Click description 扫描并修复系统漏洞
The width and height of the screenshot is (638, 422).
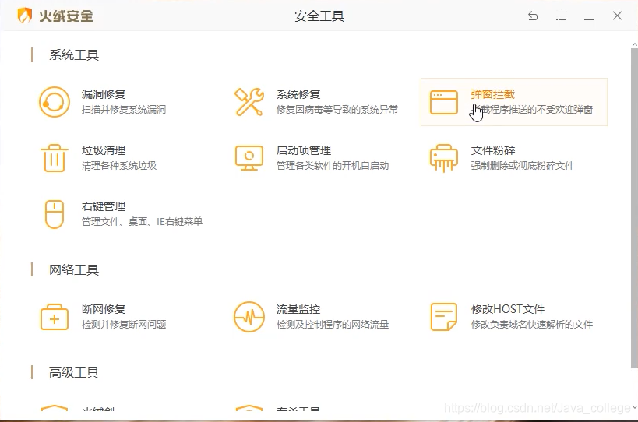124,109
